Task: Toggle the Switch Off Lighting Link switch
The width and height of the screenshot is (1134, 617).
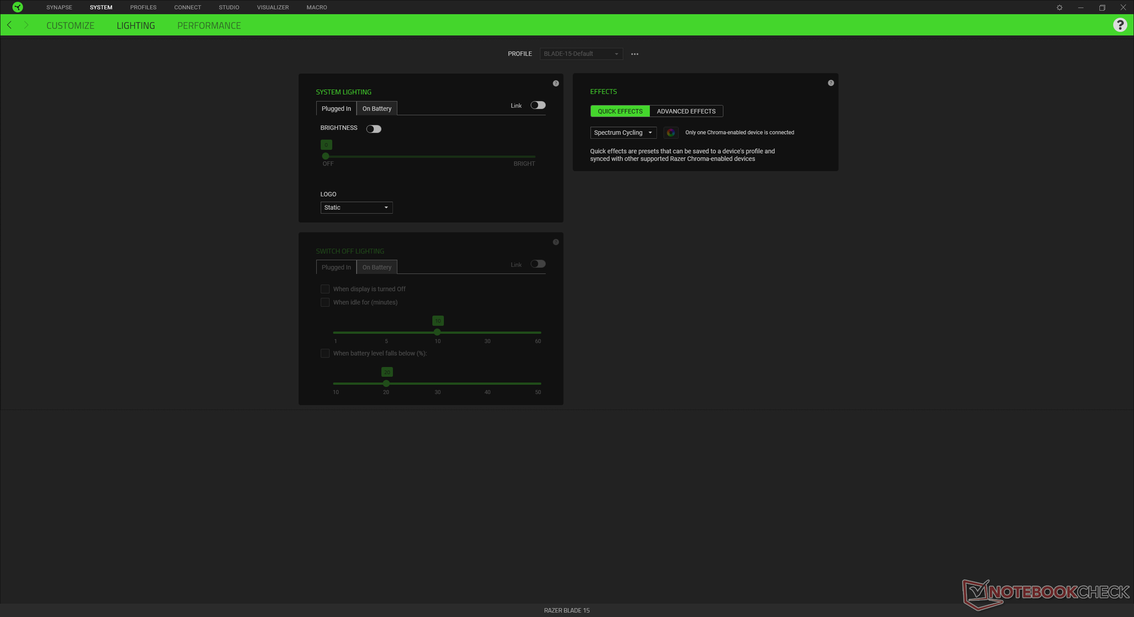Action: click(x=538, y=264)
